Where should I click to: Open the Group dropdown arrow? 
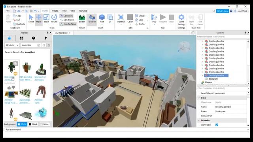(146, 16)
